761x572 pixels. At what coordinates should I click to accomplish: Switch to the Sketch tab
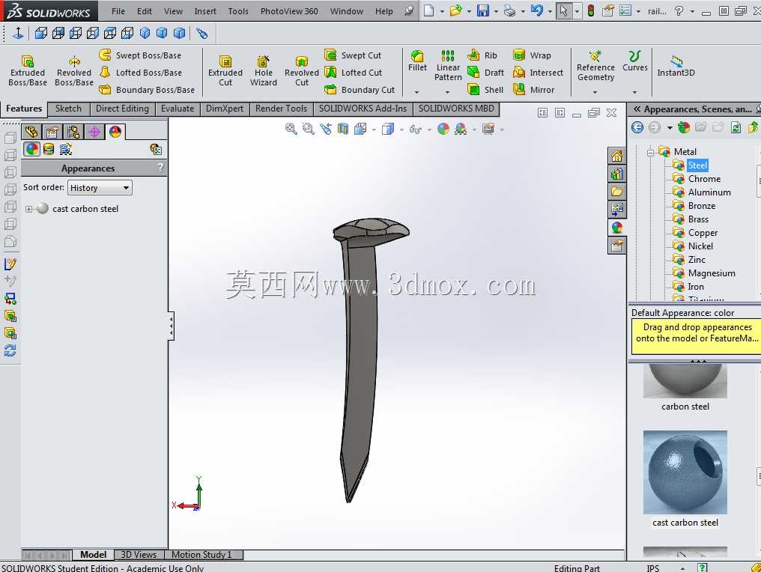click(x=68, y=109)
